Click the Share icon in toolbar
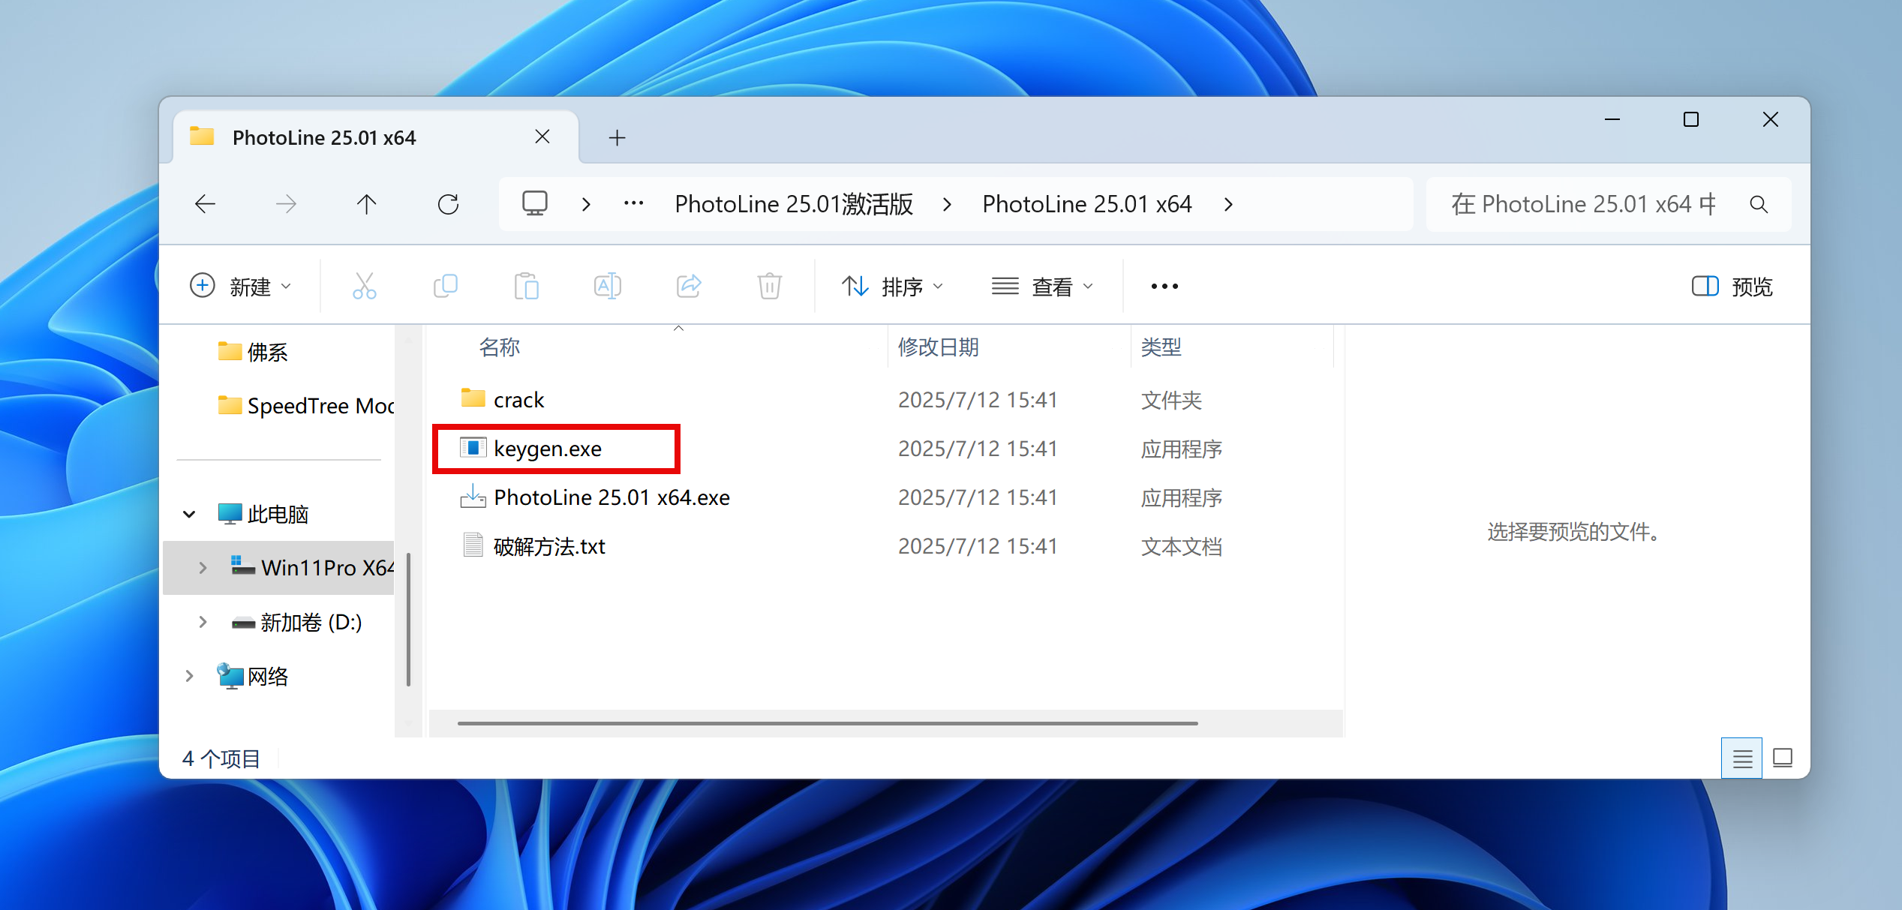 point(689,286)
